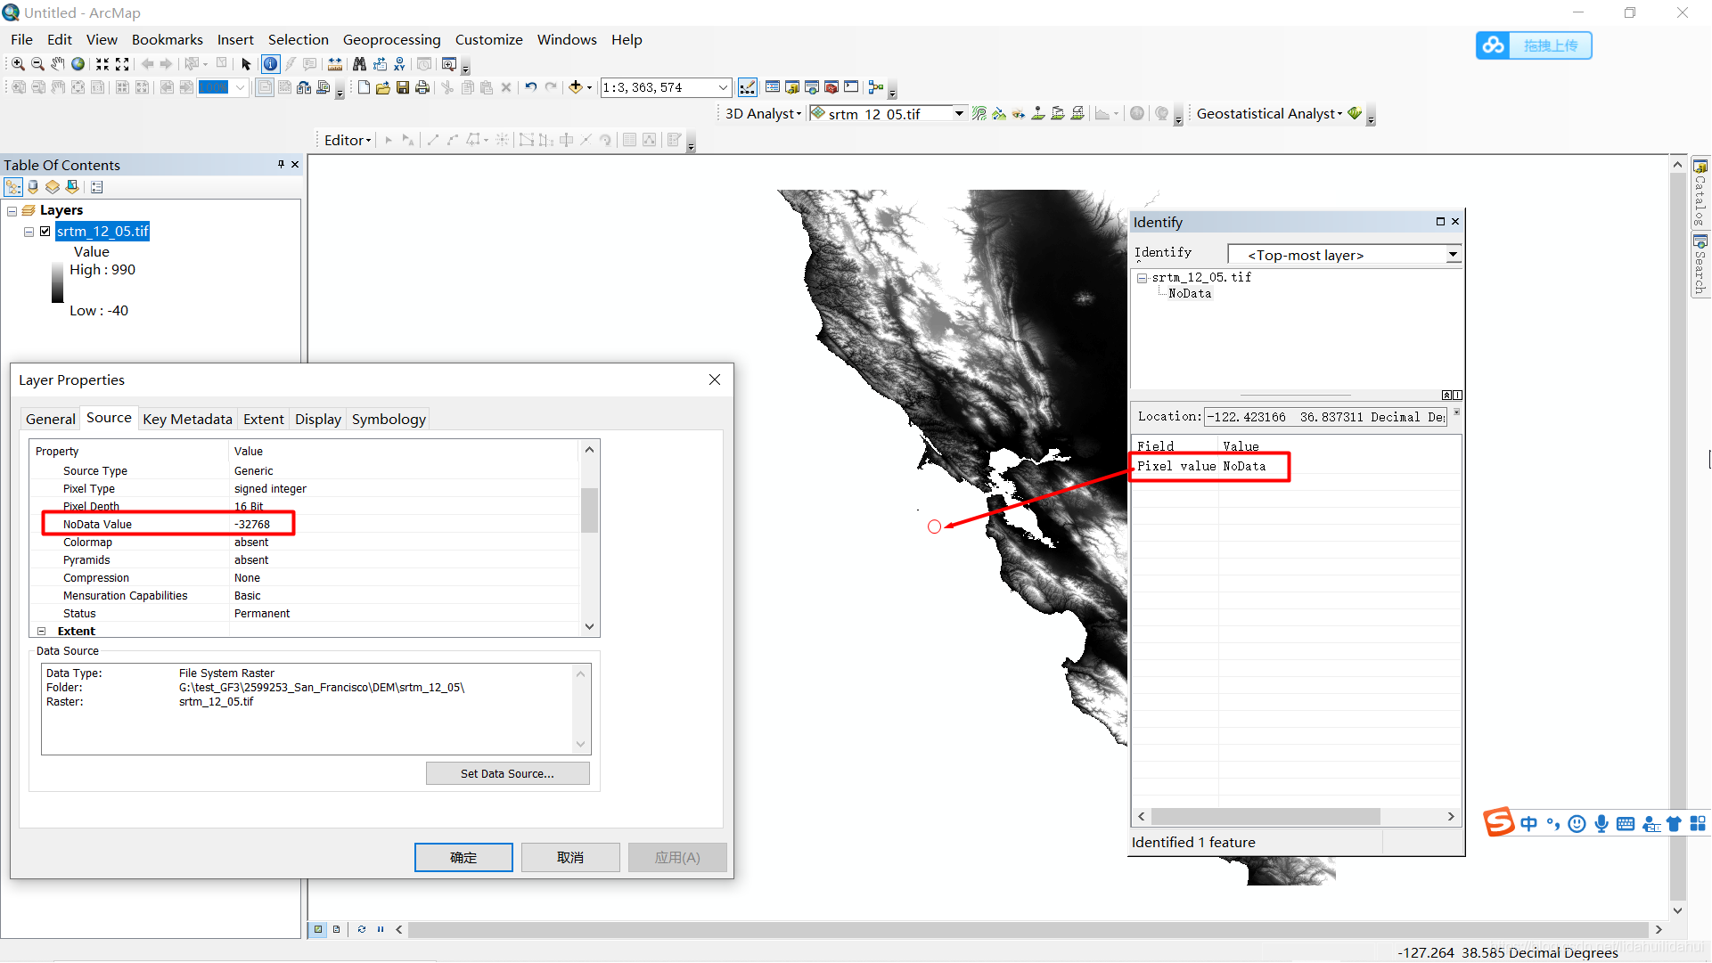
Task: Click the Save map document icon
Action: coord(403,87)
